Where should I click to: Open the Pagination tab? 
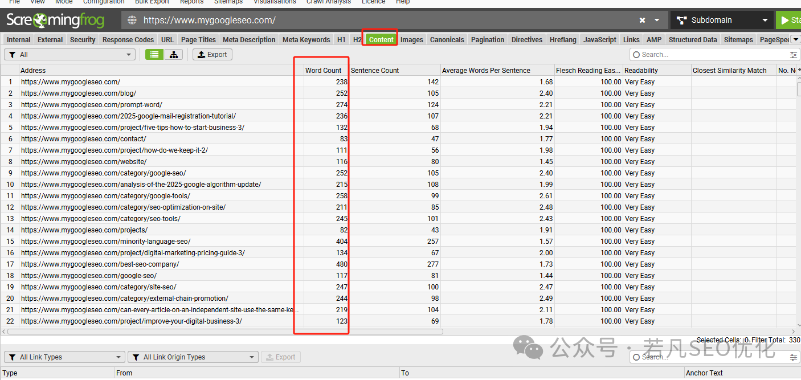(x=488, y=40)
